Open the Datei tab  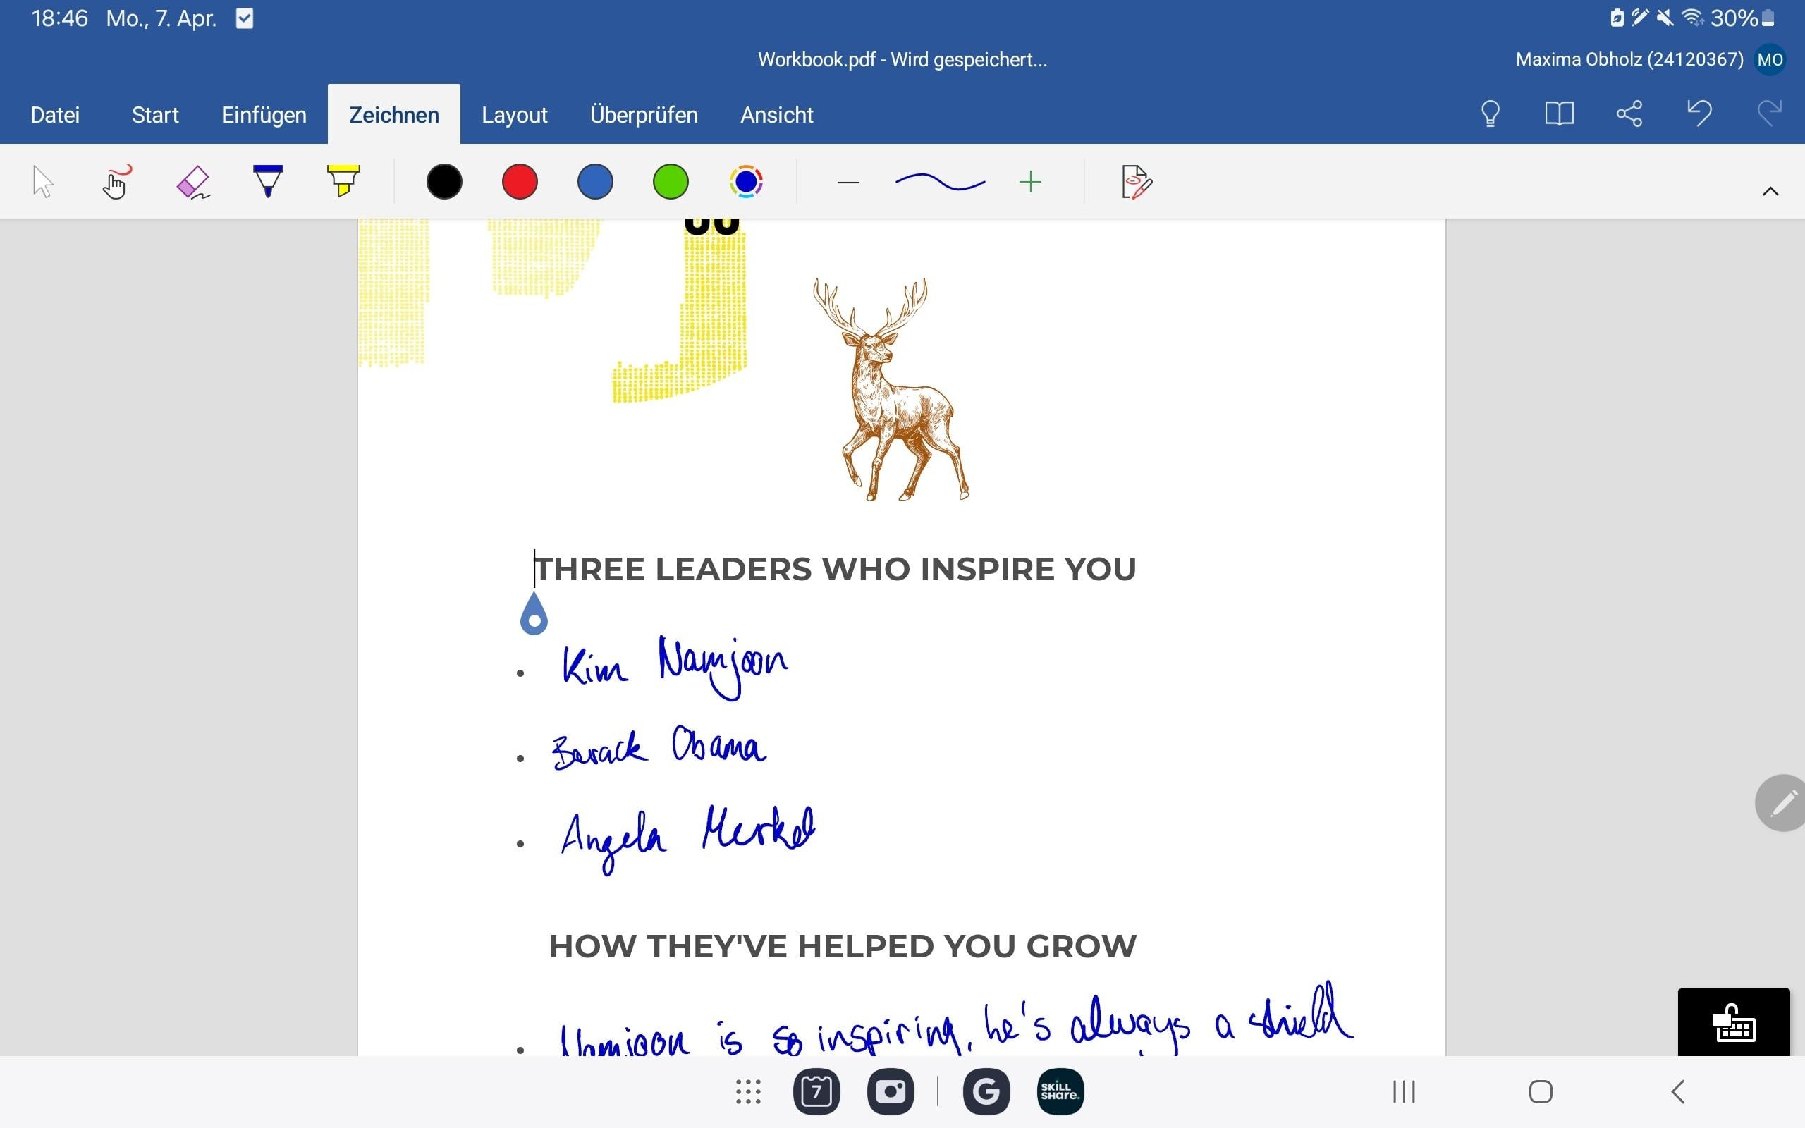(55, 115)
